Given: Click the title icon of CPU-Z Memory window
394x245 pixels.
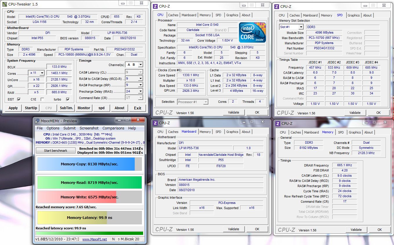Looking at the screenshot, I should [x=278, y=124].
